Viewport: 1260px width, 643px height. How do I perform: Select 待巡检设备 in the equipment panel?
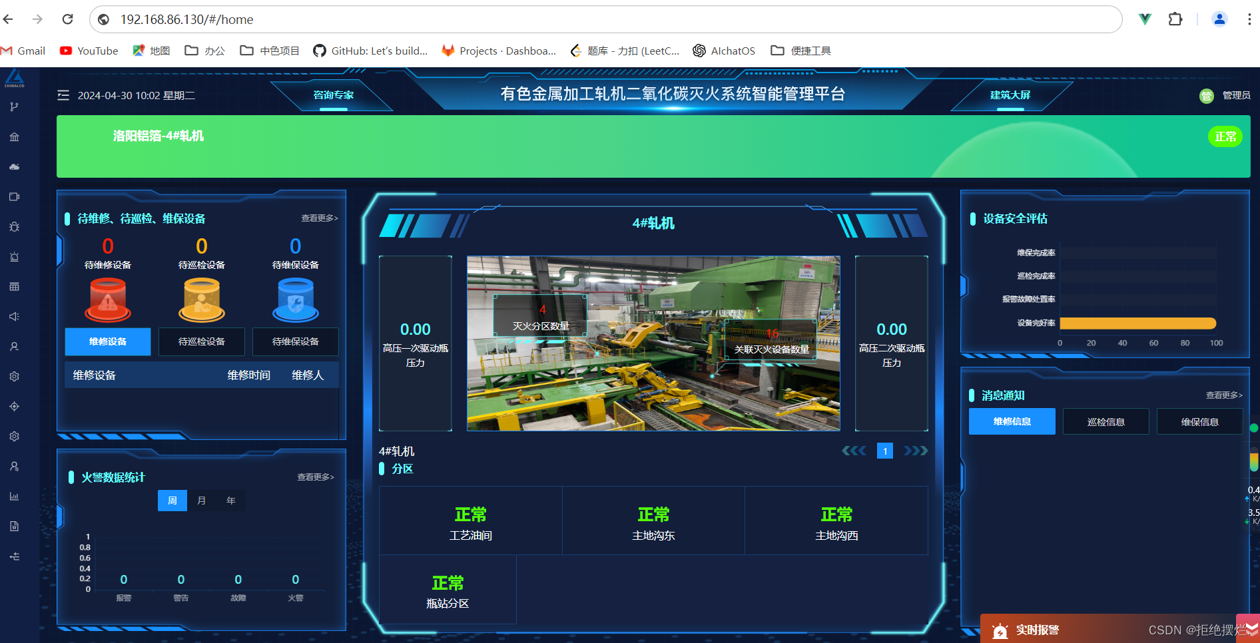click(x=201, y=341)
